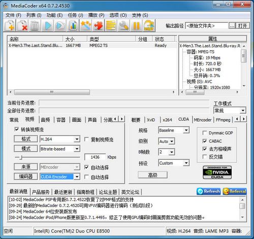Click the MediaCoder title bar app icon
Screen dimensions: 254x239
(6, 6)
